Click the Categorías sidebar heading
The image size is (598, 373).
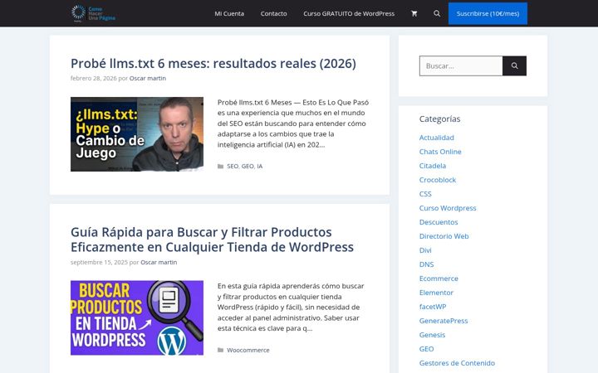point(439,119)
